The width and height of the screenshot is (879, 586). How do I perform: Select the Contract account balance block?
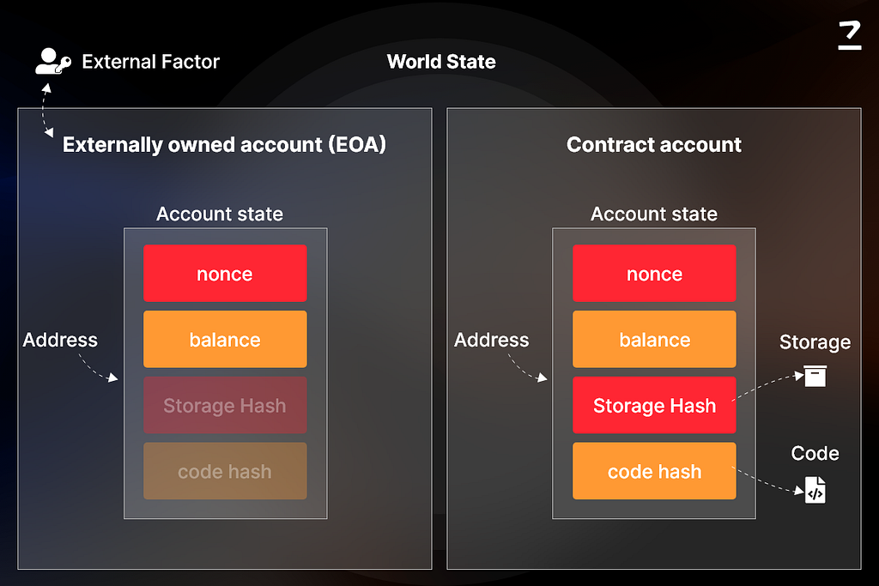tap(654, 340)
